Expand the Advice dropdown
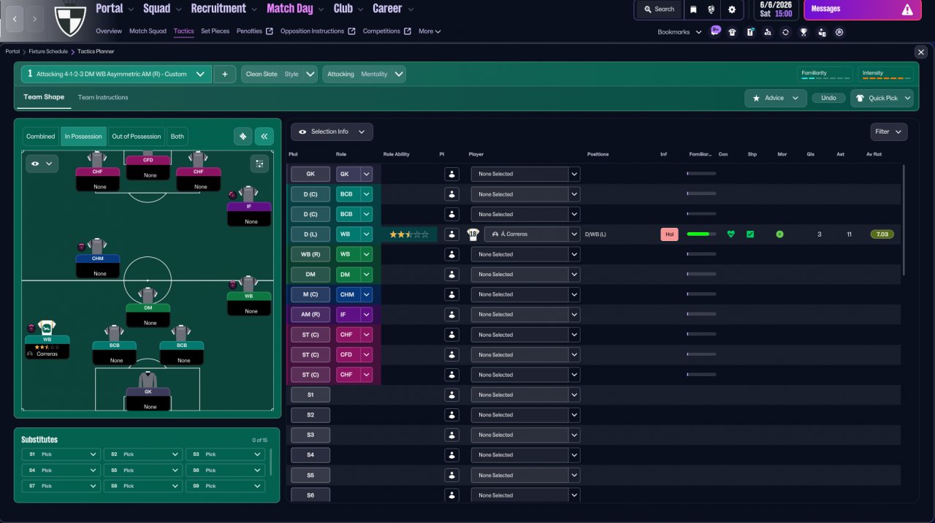The image size is (935, 523). coord(776,98)
